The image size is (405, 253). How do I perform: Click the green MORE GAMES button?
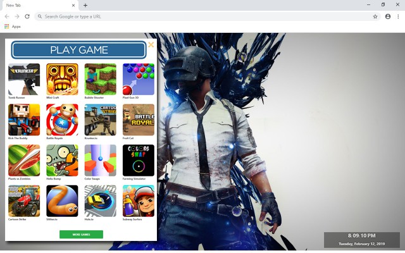point(82,235)
